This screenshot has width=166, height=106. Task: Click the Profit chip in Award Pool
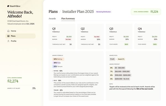112,59
